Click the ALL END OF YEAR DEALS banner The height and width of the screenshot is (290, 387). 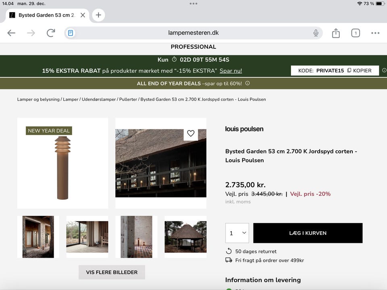(193, 83)
